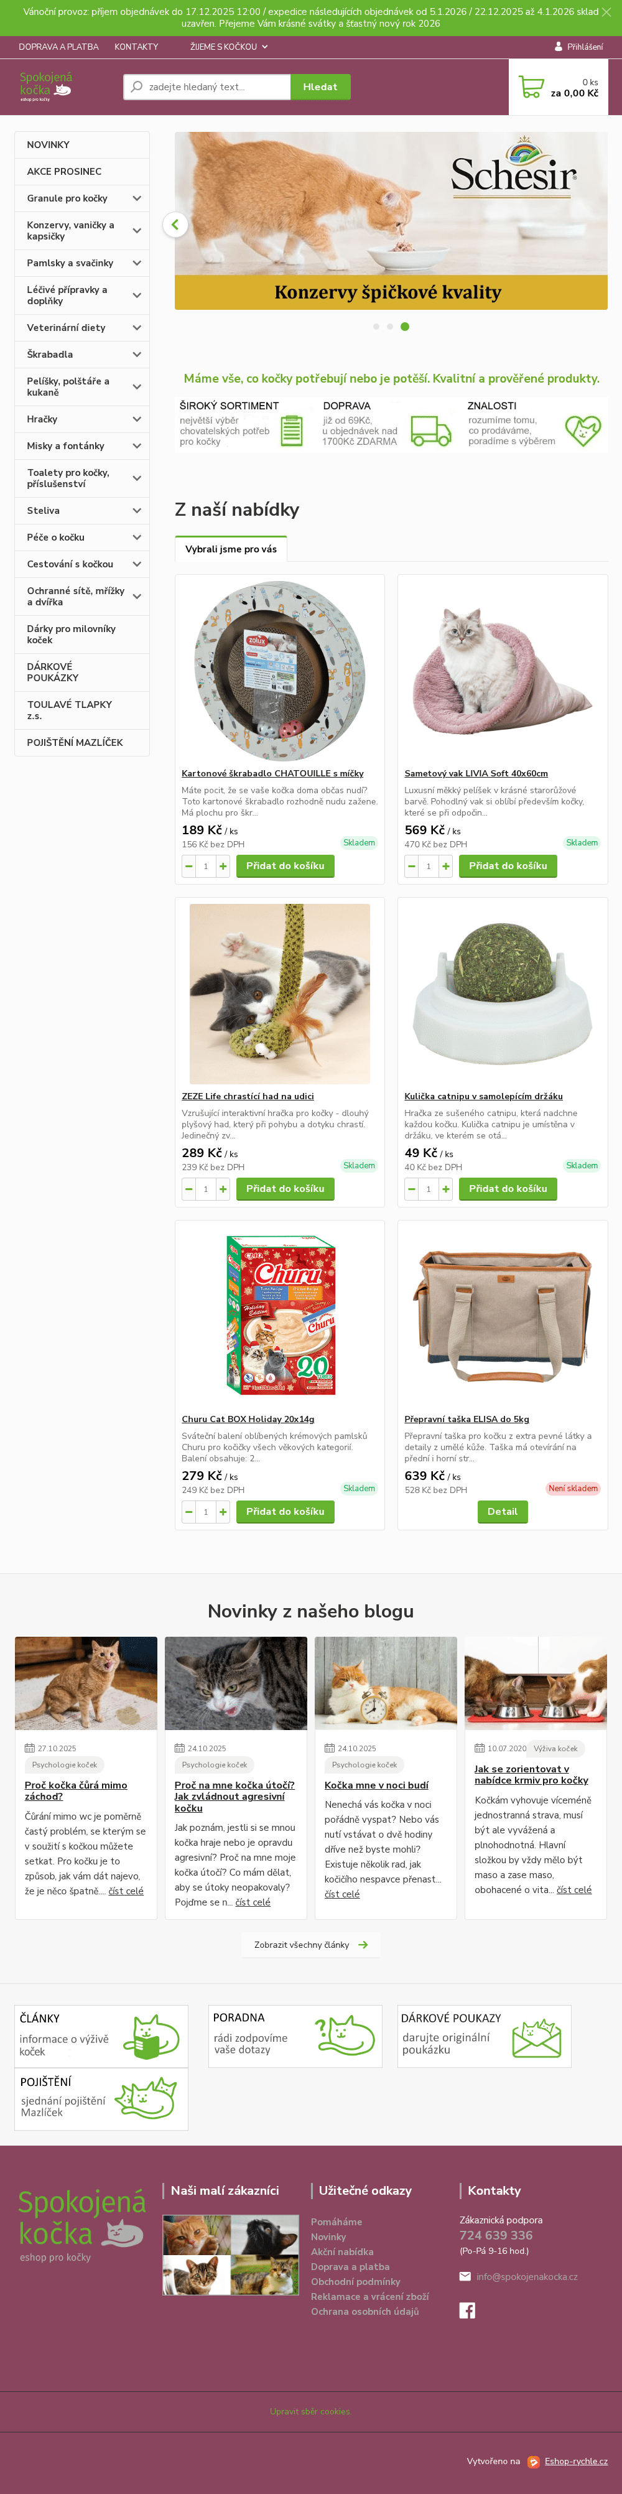Expand the Škrabadla category
This screenshot has height=2494, width=622.
coord(136,355)
